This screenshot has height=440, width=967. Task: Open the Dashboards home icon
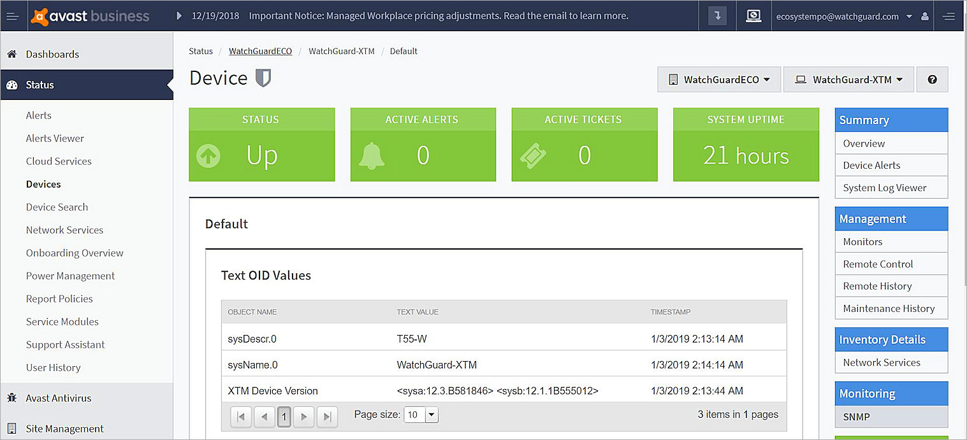coord(11,54)
